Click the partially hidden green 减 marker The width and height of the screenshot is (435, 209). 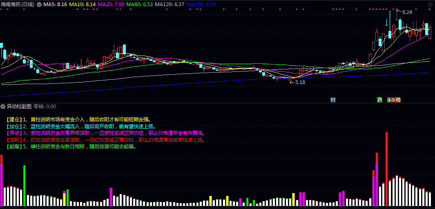[x=389, y=100]
